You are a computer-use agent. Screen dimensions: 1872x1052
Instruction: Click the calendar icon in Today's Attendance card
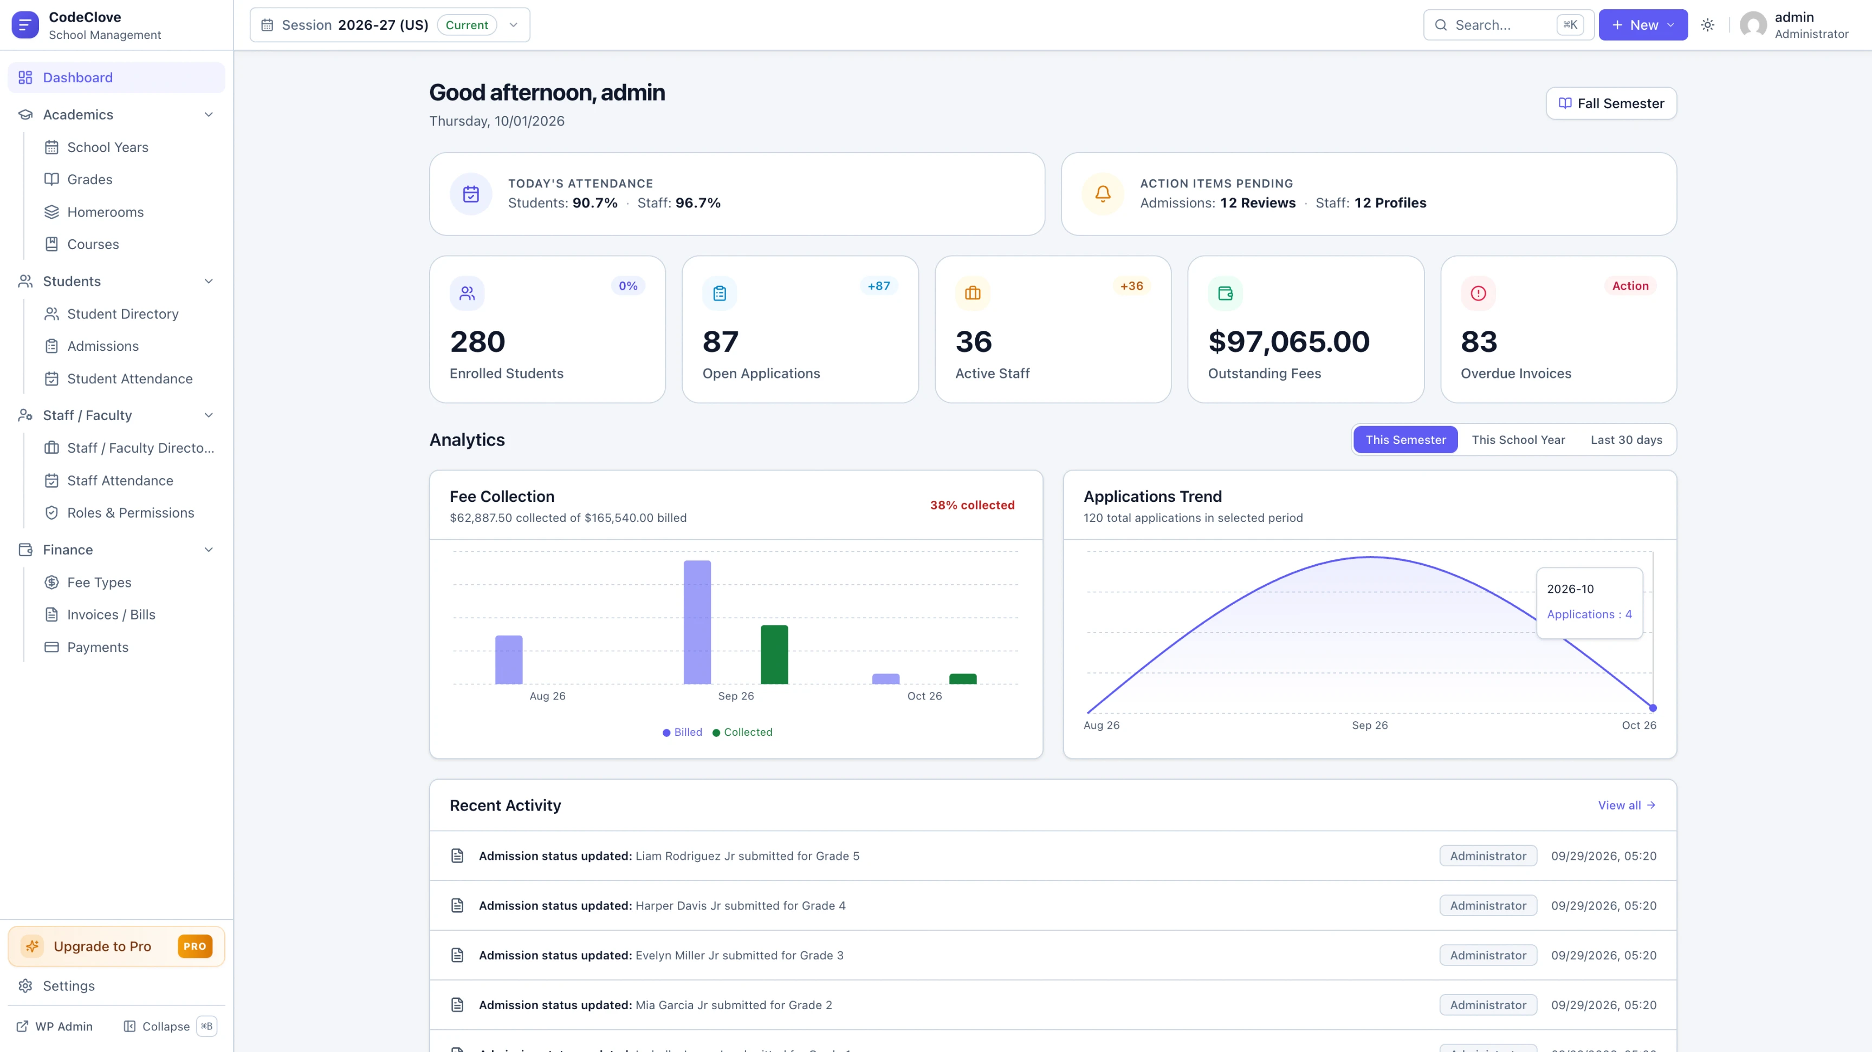coord(471,194)
